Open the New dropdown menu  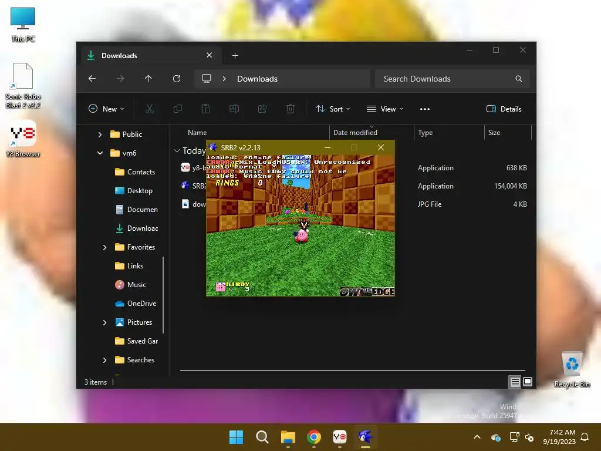[x=107, y=109]
